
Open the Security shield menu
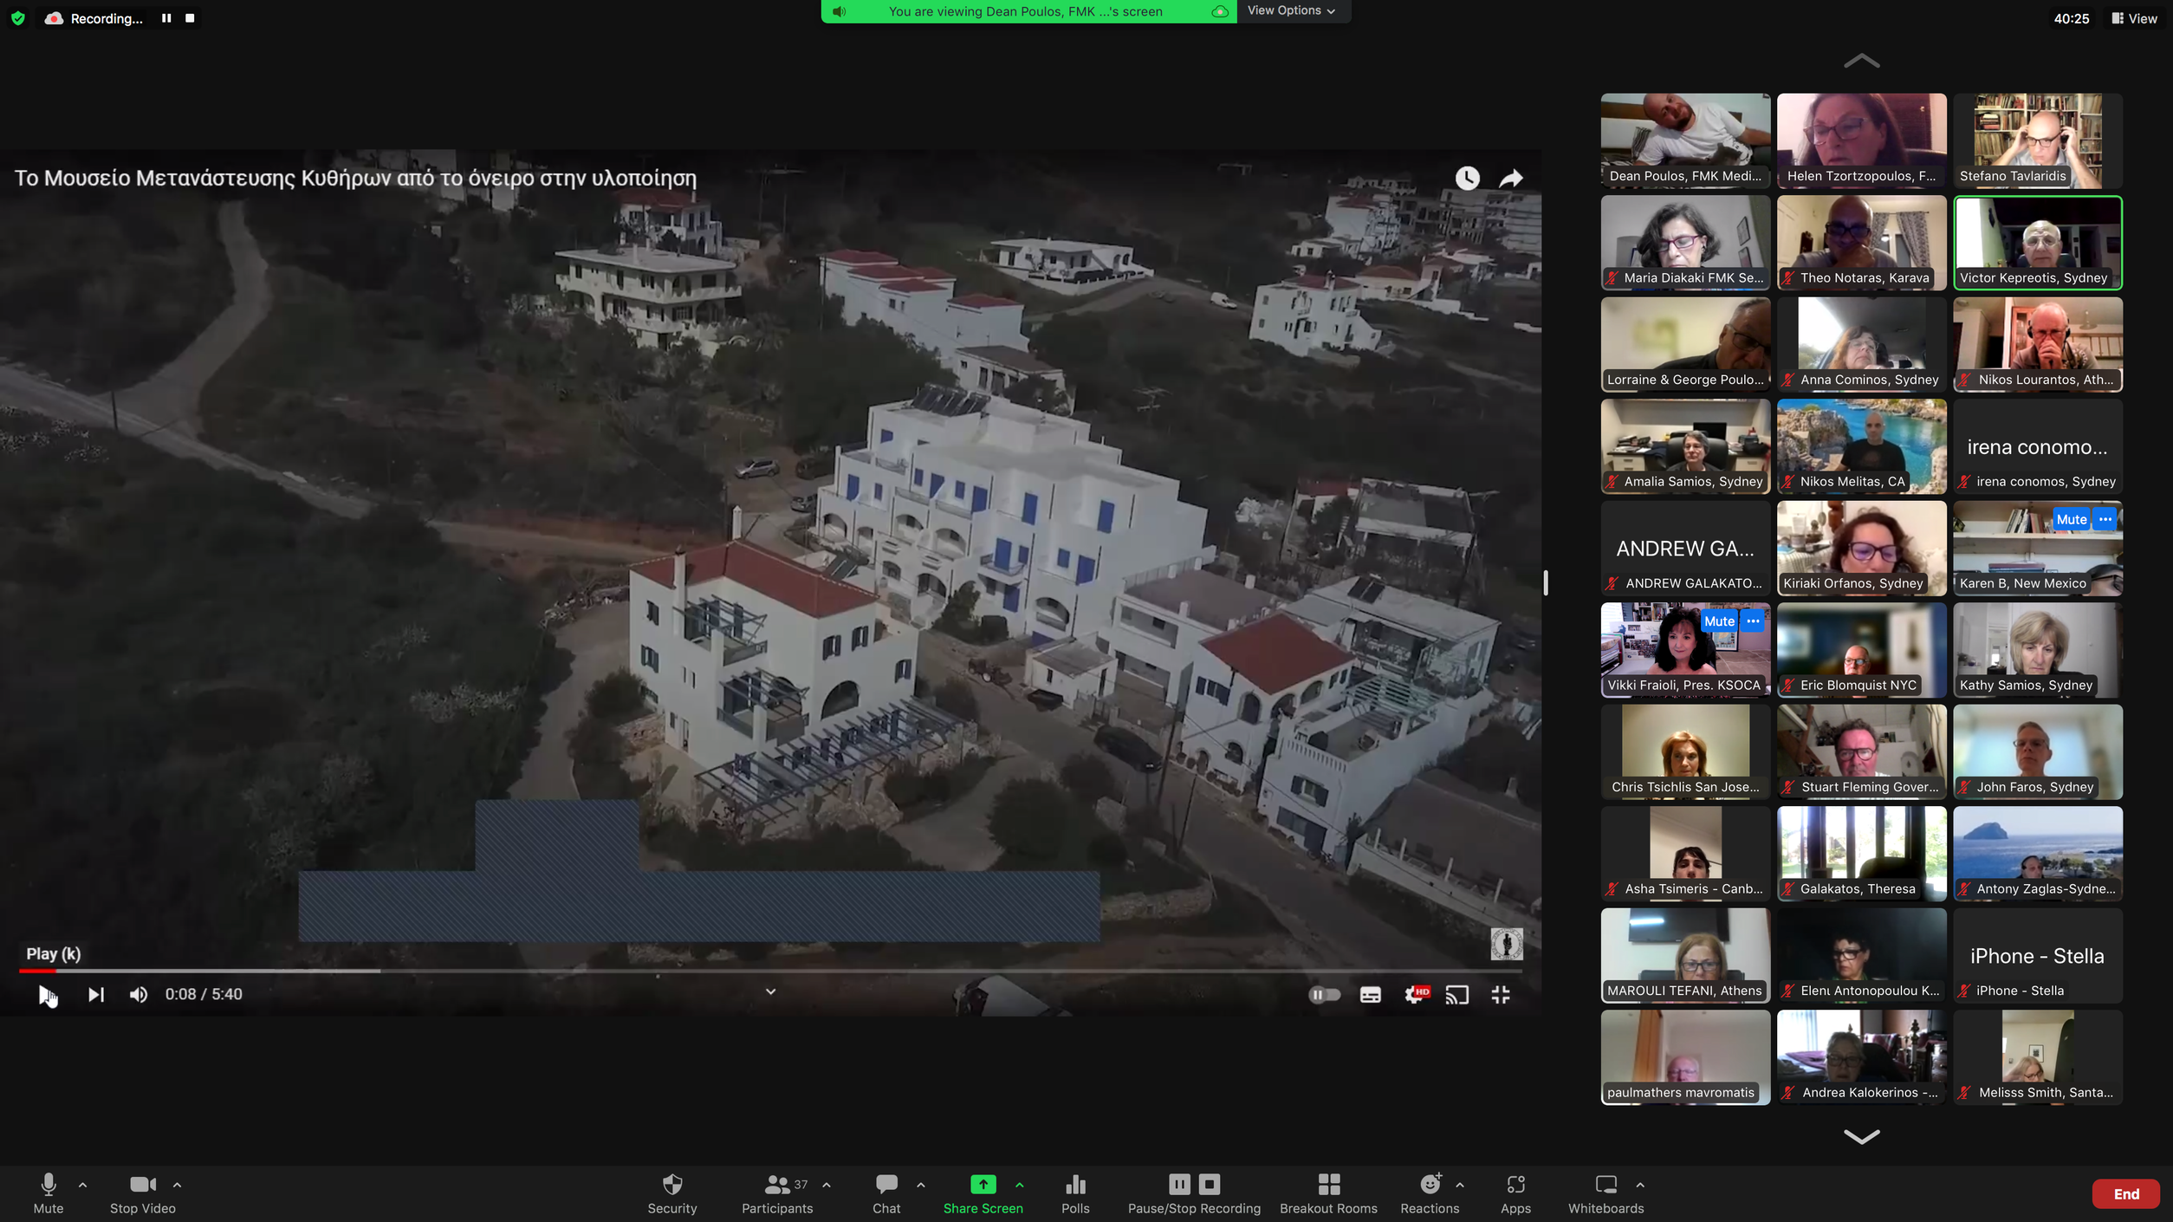(x=671, y=1193)
